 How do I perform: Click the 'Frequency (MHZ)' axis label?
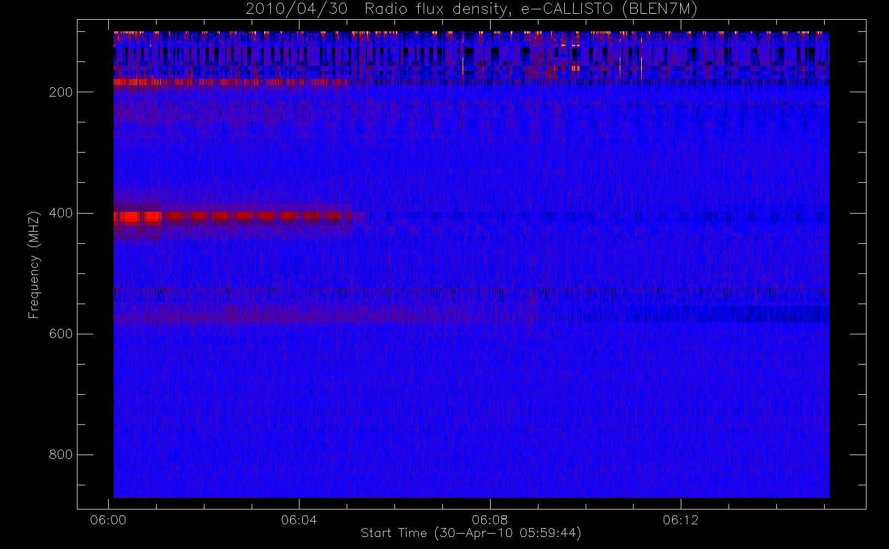tap(34, 265)
